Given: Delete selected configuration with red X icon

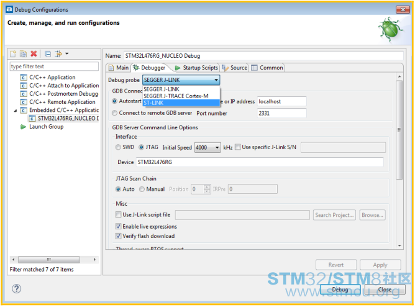Looking at the screenshot, I should 34,53.
